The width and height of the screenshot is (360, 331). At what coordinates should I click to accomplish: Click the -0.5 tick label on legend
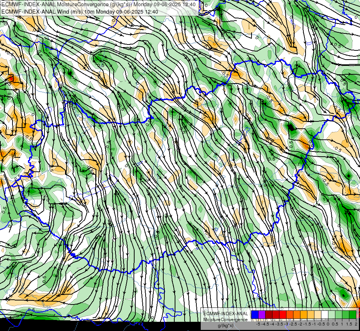pyautogui.click(x=321, y=324)
